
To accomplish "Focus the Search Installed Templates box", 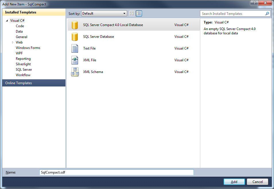I will pyautogui.click(x=233, y=13).
